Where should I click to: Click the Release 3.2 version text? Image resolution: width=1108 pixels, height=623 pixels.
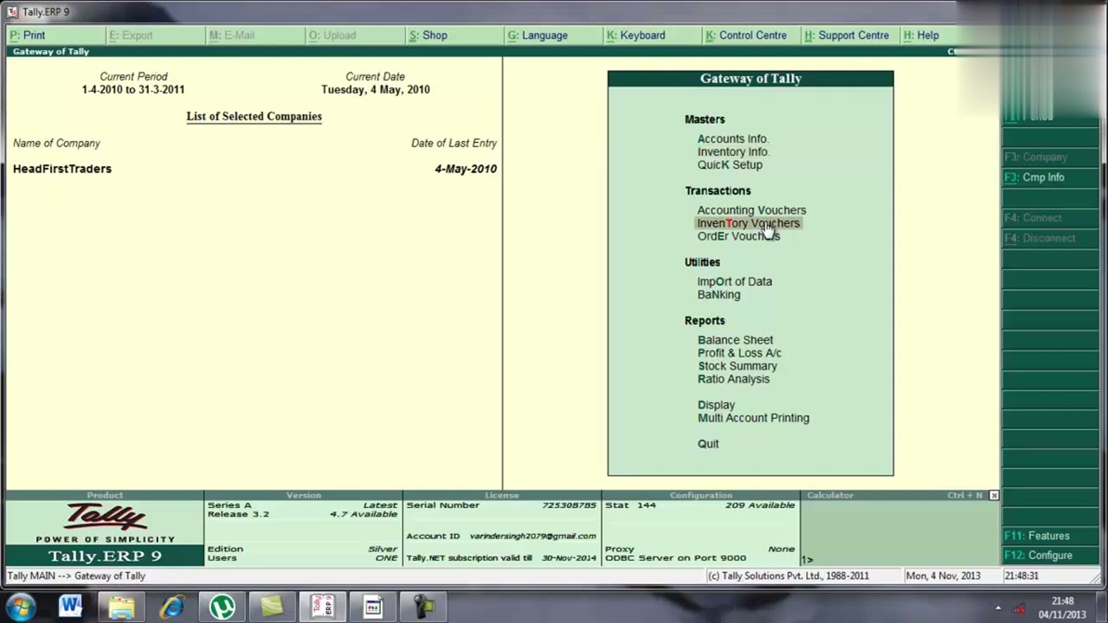(238, 514)
